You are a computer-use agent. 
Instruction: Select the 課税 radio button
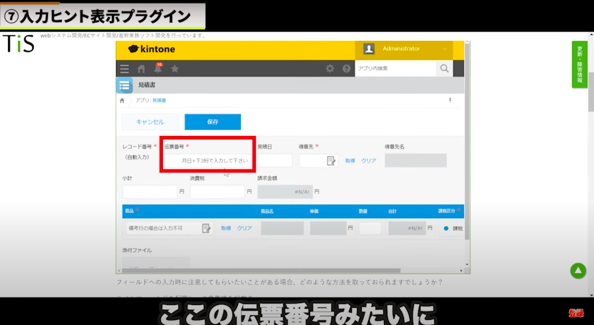446,228
